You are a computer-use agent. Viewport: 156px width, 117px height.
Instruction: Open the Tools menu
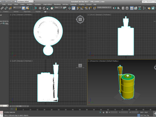point(4,4)
